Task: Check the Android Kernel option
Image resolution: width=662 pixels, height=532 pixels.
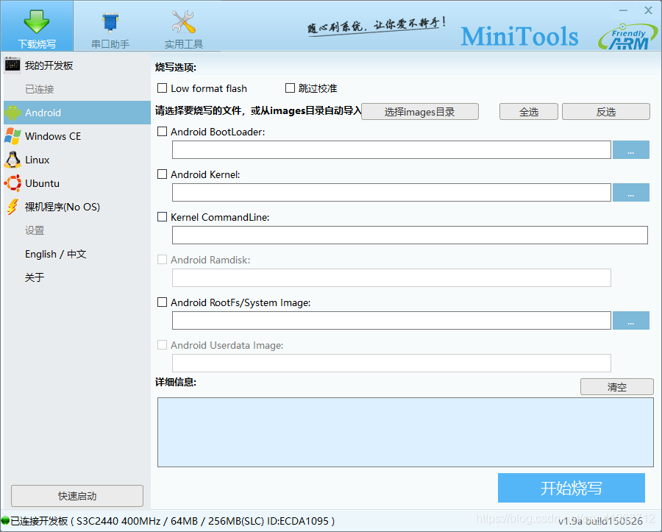Action: (162, 174)
